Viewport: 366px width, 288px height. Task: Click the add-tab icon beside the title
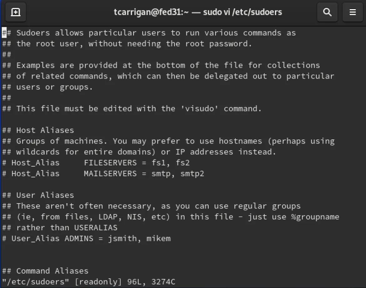coord(16,12)
